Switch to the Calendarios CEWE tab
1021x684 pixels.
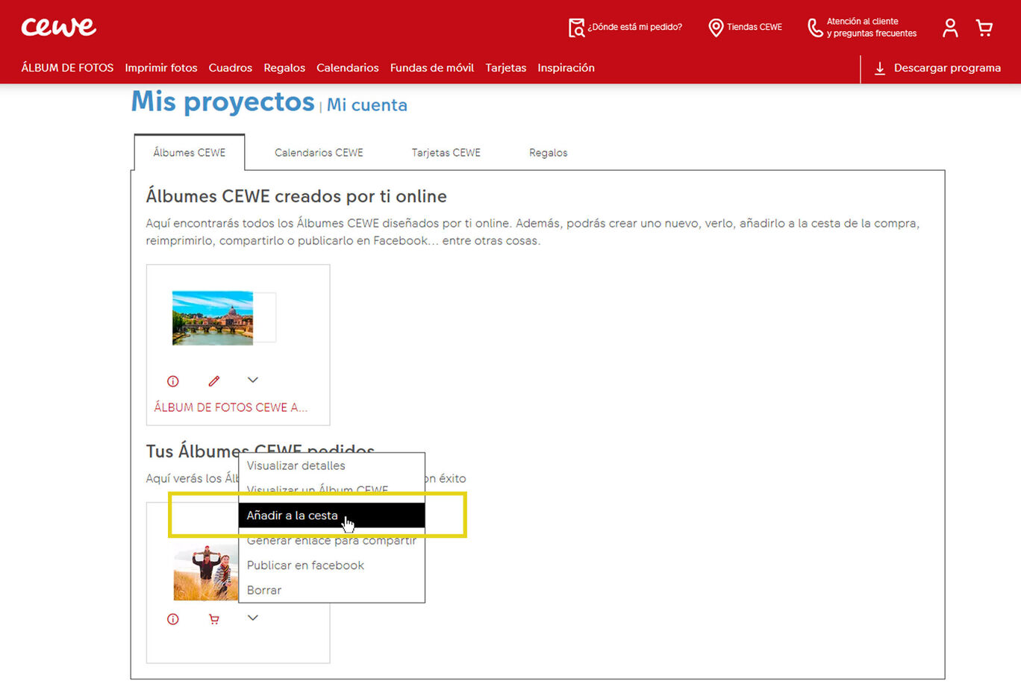tap(319, 152)
